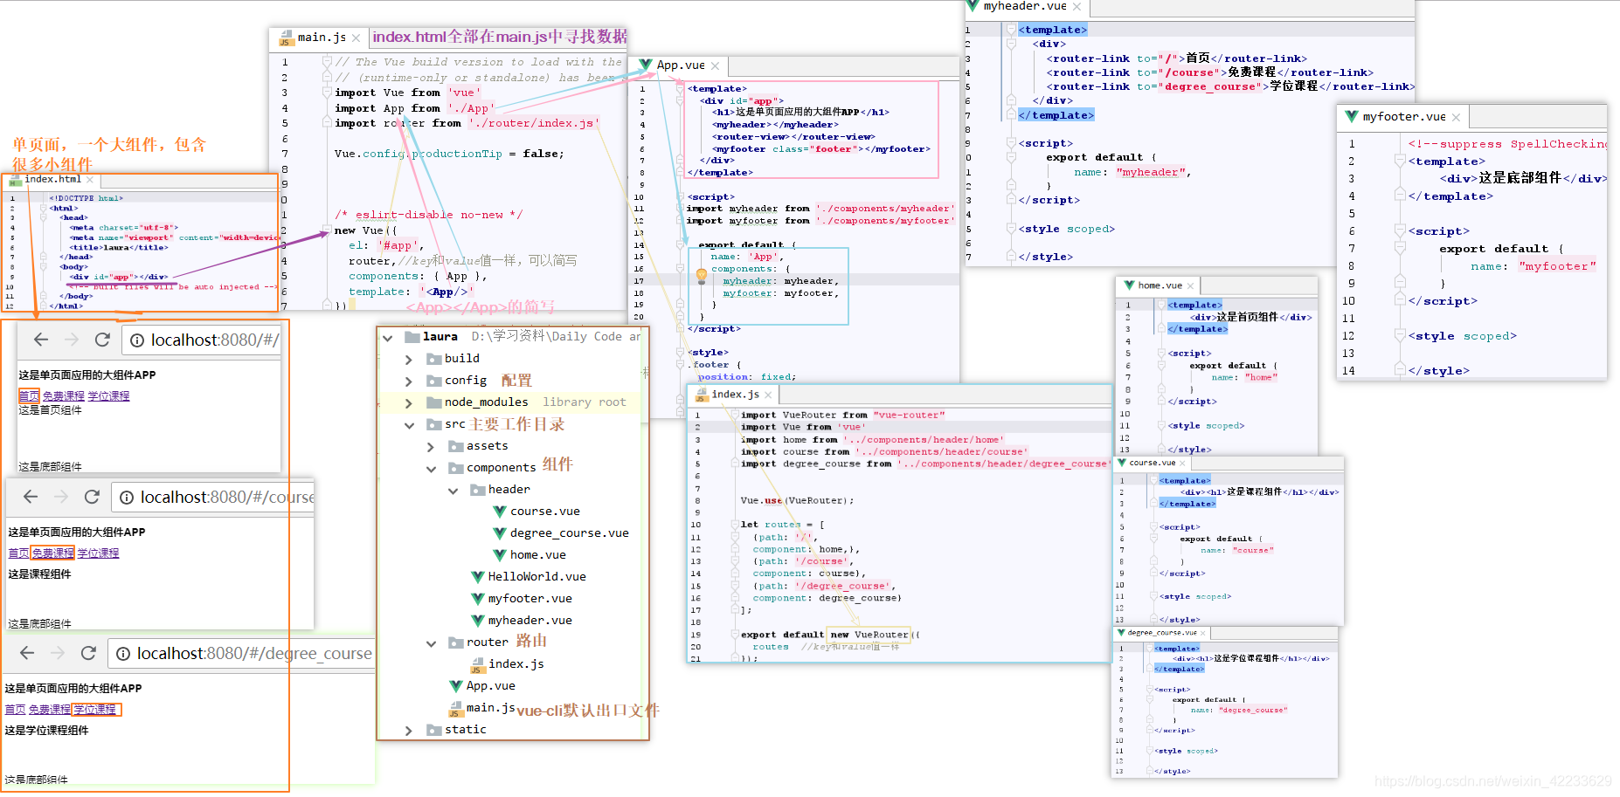Viewport: 1620px width, 797px height.
Task: Click 免费课程 link on degree_course page
Action: click(x=49, y=710)
